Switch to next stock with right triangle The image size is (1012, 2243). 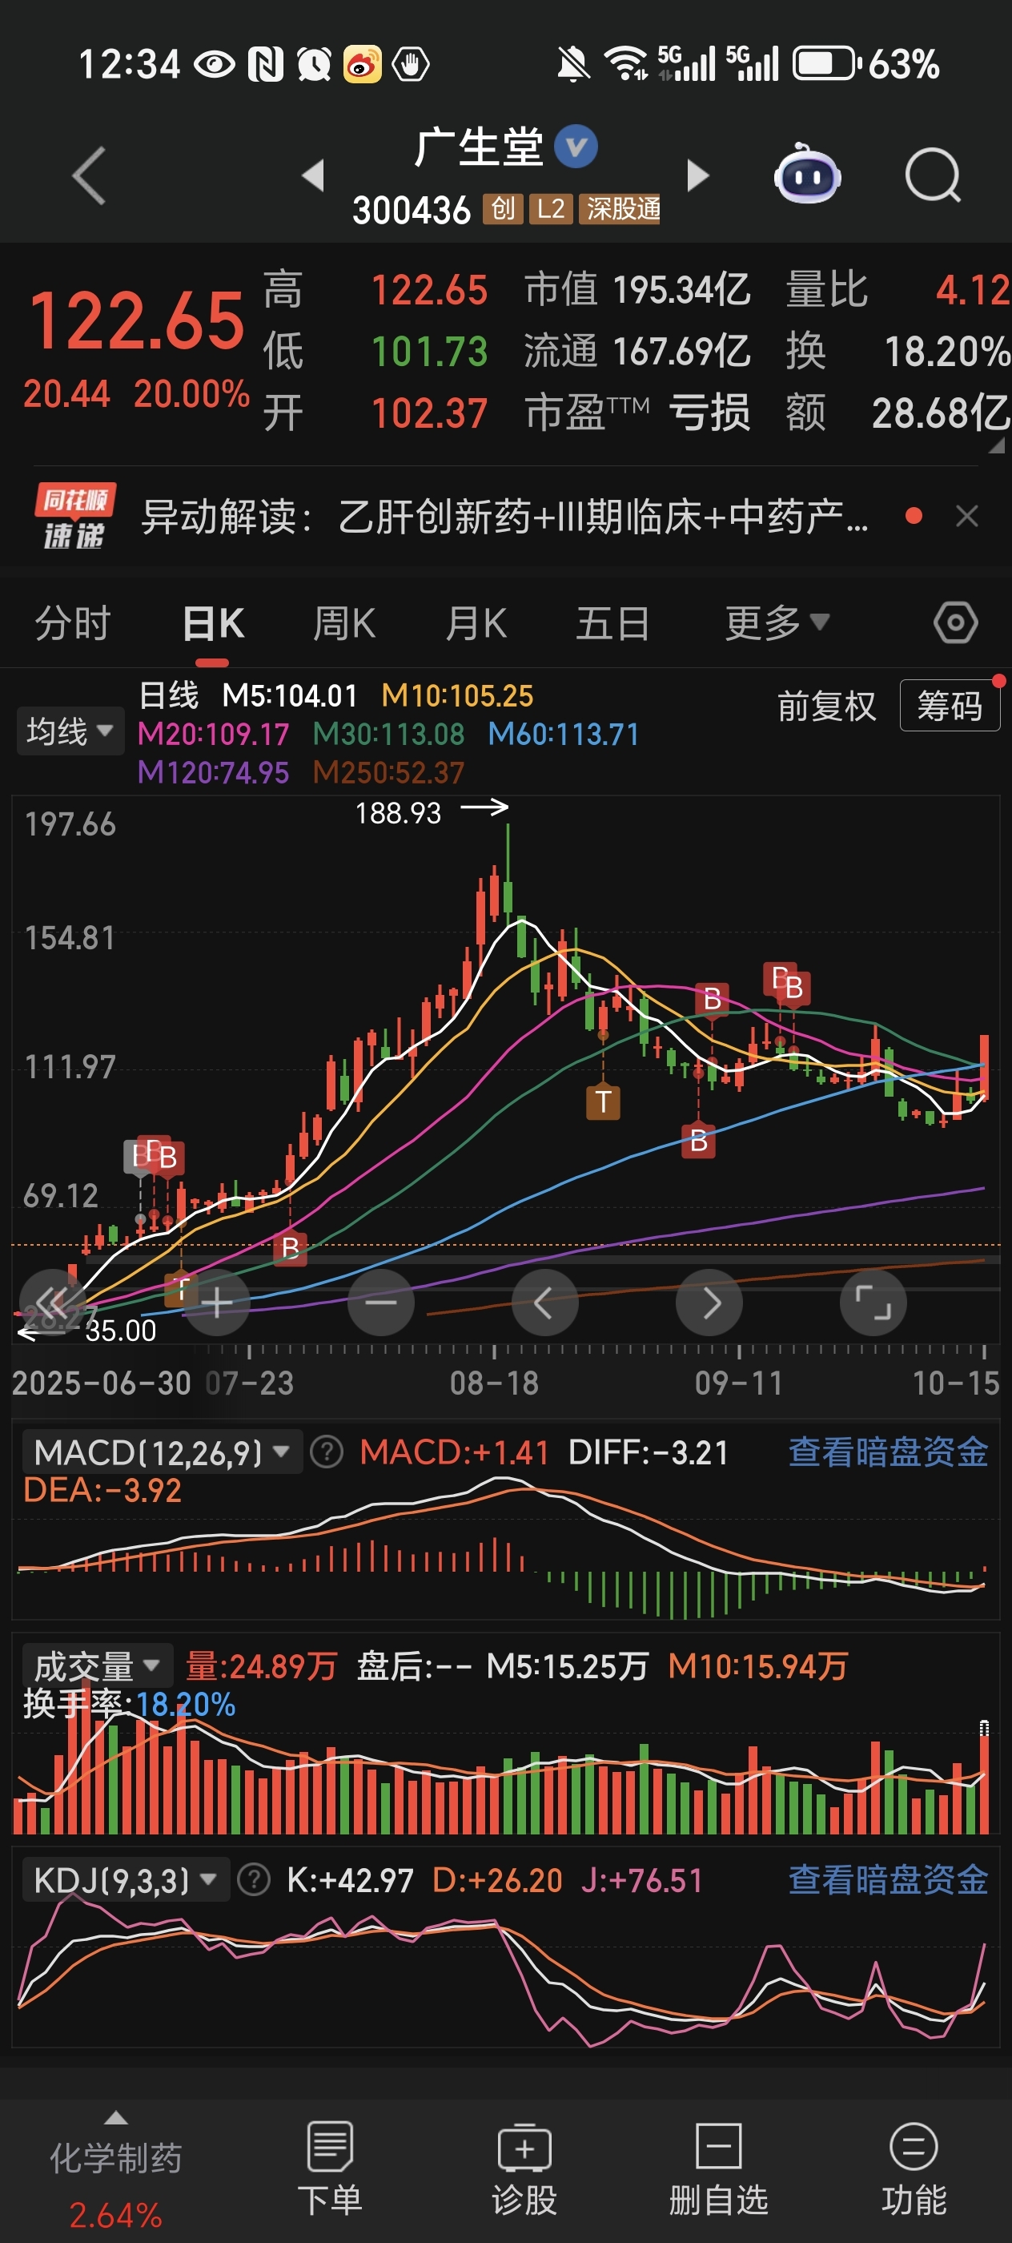697,175
